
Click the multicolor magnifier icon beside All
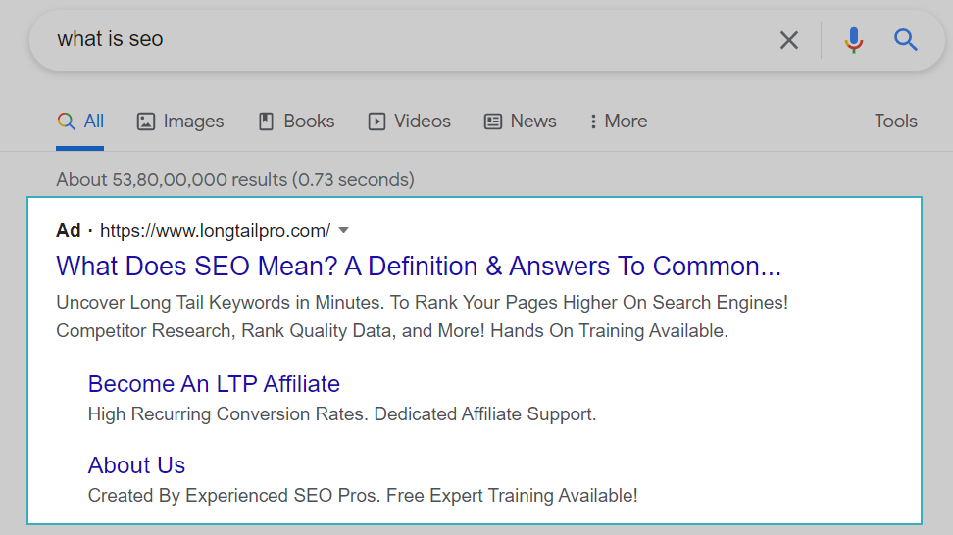67,122
